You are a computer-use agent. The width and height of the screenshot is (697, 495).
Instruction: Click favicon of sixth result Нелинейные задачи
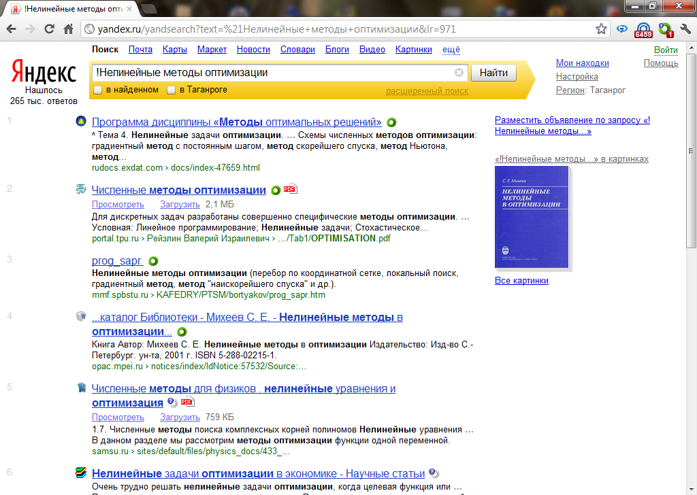tap(81, 473)
